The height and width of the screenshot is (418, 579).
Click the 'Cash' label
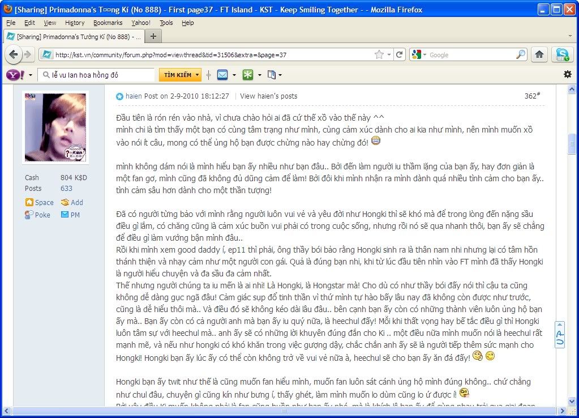pyautogui.click(x=32, y=177)
